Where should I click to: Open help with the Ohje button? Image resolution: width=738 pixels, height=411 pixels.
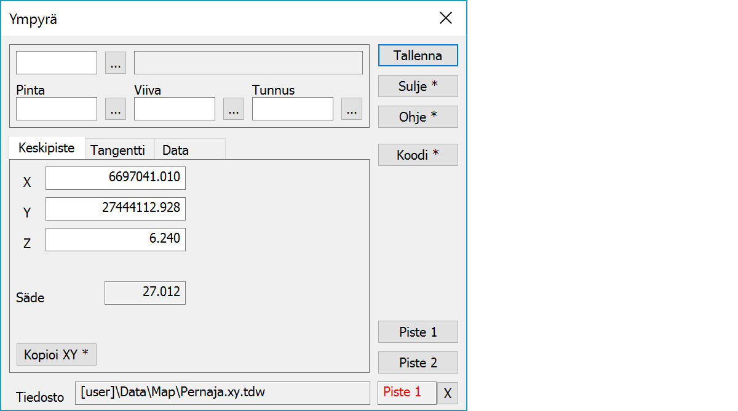[418, 117]
